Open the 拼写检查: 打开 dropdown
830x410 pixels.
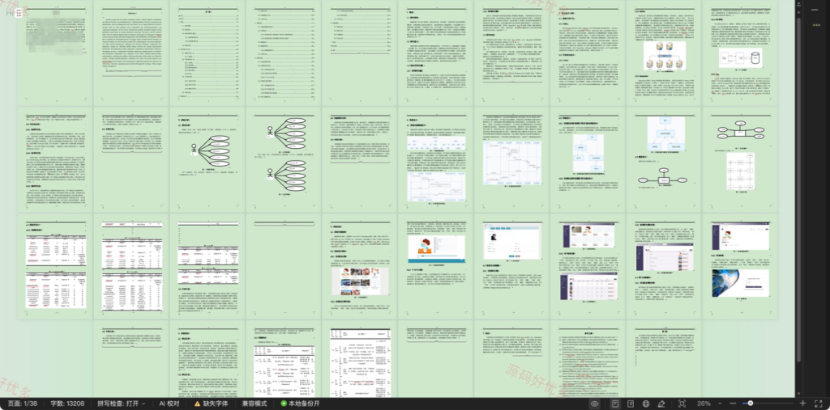click(122, 404)
